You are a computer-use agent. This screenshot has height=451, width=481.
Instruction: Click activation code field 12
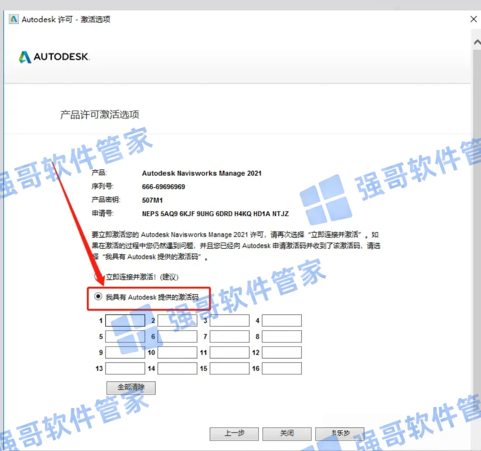coord(282,352)
